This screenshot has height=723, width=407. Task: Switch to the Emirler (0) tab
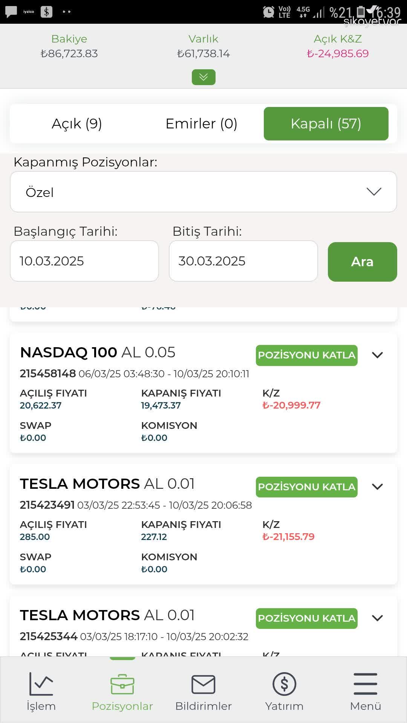[x=201, y=124]
